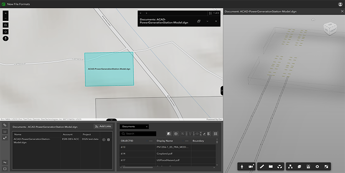345x173 pixels.
Task: Open the table filter funnel
Action: pyautogui.click(x=190, y=133)
